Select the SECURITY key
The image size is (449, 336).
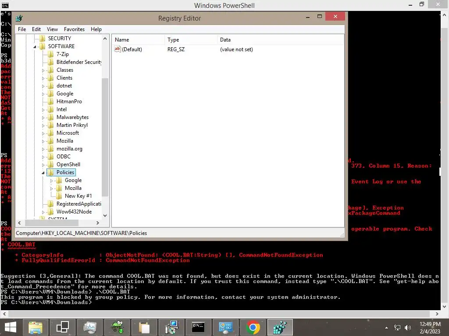[60, 38]
